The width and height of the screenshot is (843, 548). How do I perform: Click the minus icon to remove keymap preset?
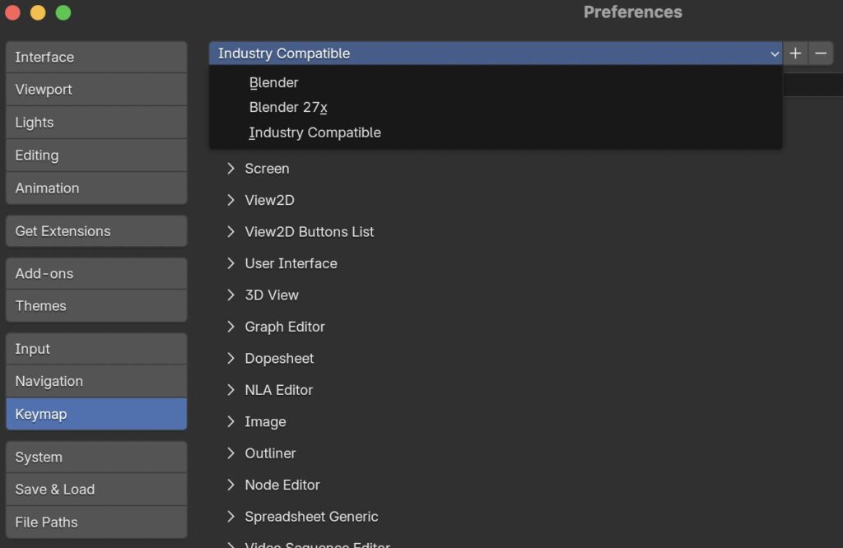[821, 53]
